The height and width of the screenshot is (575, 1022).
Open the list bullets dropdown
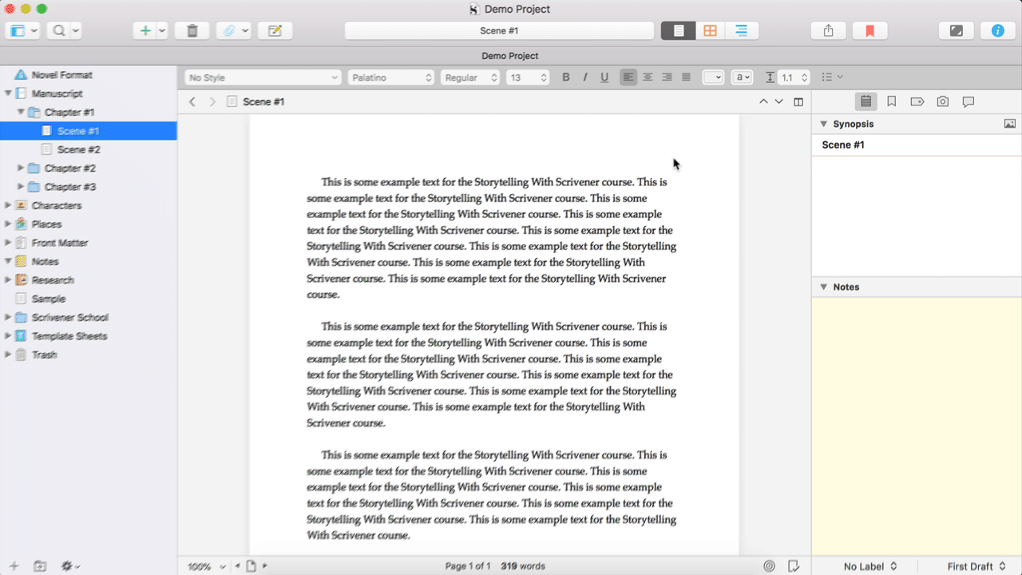pyautogui.click(x=833, y=77)
